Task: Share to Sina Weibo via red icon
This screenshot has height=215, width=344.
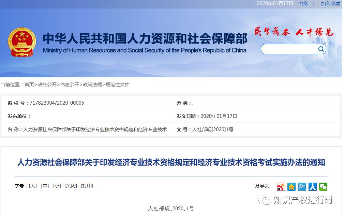Action: pos(281,187)
